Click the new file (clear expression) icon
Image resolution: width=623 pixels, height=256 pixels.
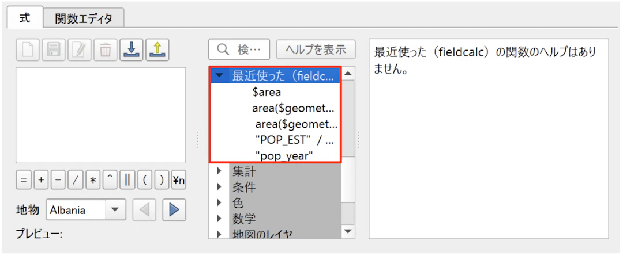[28, 50]
